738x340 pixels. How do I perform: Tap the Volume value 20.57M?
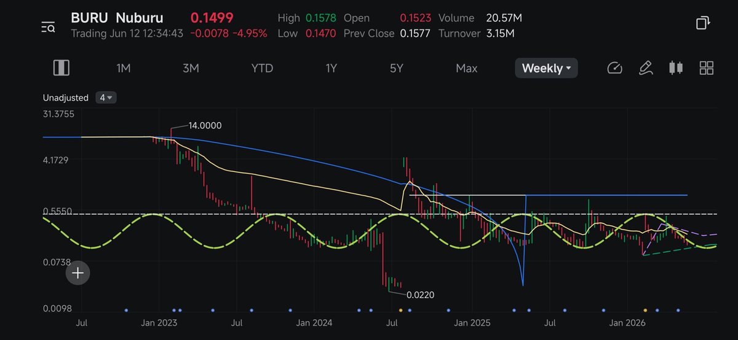[x=504, y=18]
